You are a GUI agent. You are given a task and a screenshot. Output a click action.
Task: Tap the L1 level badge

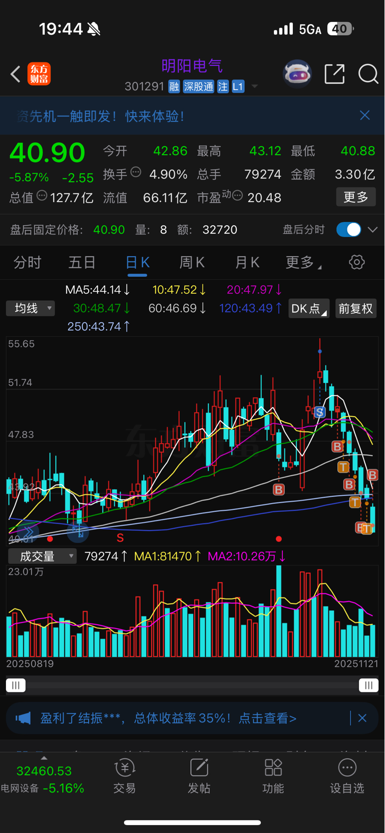(238, 87)
